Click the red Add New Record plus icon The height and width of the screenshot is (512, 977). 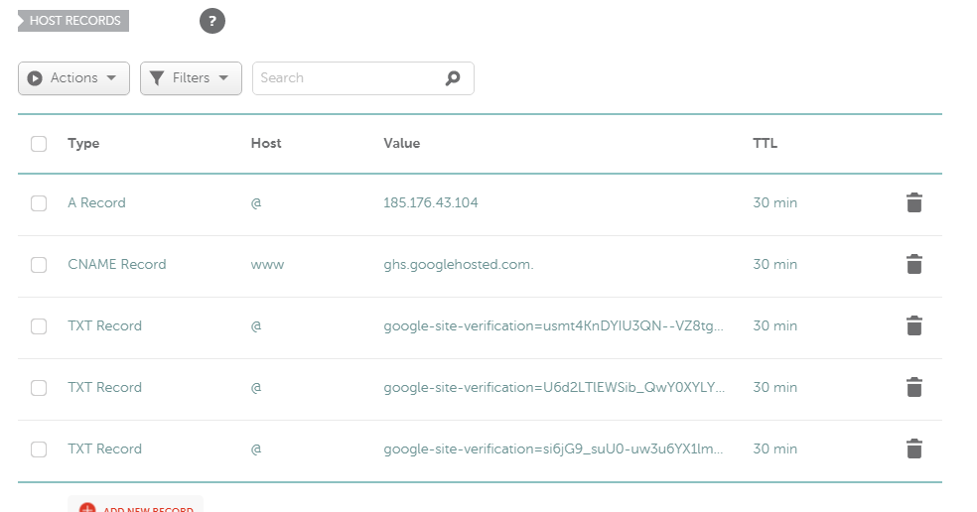[x=87, y=507]
